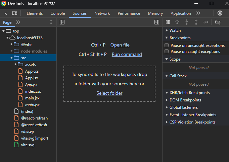Open the Performance tab

click(129, 13)
